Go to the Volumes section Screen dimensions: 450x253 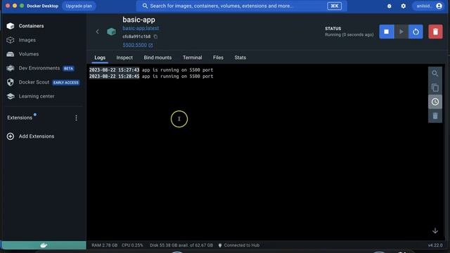[x=29, y=54]
